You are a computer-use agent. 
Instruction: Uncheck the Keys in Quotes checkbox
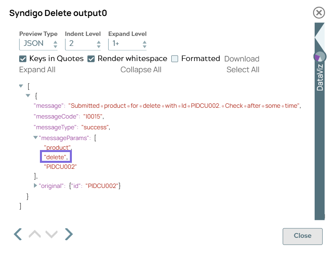(23, 58)
